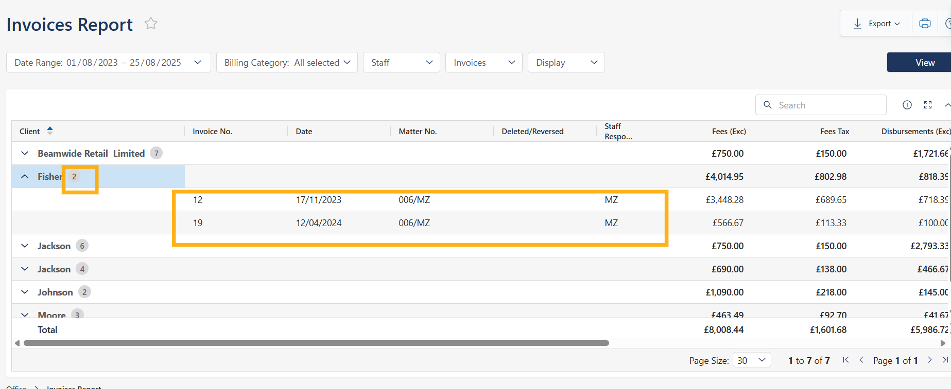Click the favorite star next to Invoices Report
The image size is (951, 389).
tap(151, 24)
